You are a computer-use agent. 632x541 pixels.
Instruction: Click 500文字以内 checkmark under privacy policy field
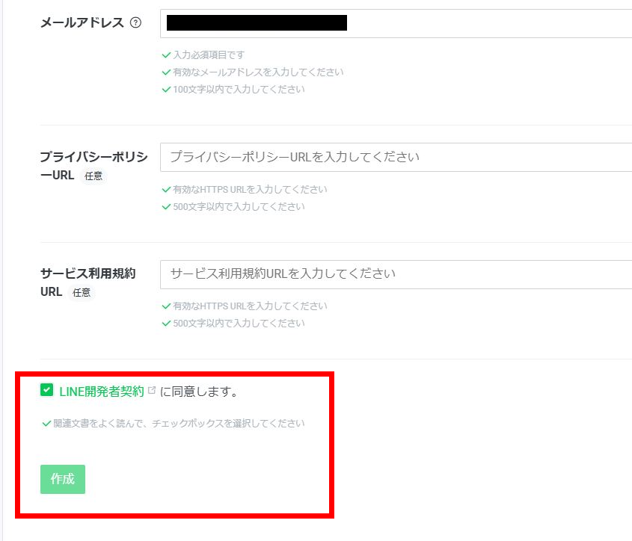point(166,207)
